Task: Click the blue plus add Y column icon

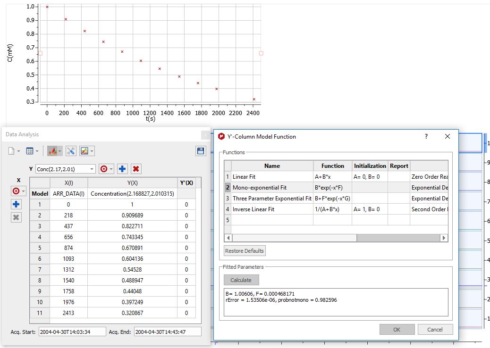Action: click(122, 169)
